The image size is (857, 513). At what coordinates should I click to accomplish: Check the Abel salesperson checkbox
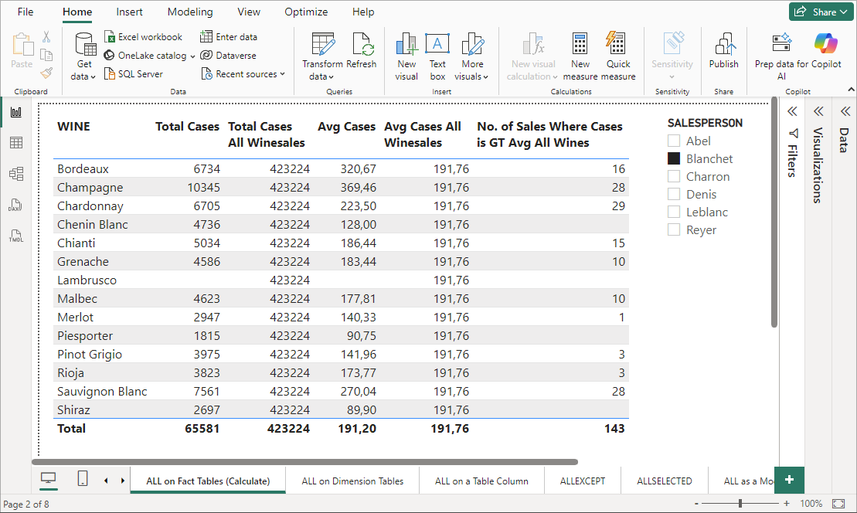tap(674, 141)
